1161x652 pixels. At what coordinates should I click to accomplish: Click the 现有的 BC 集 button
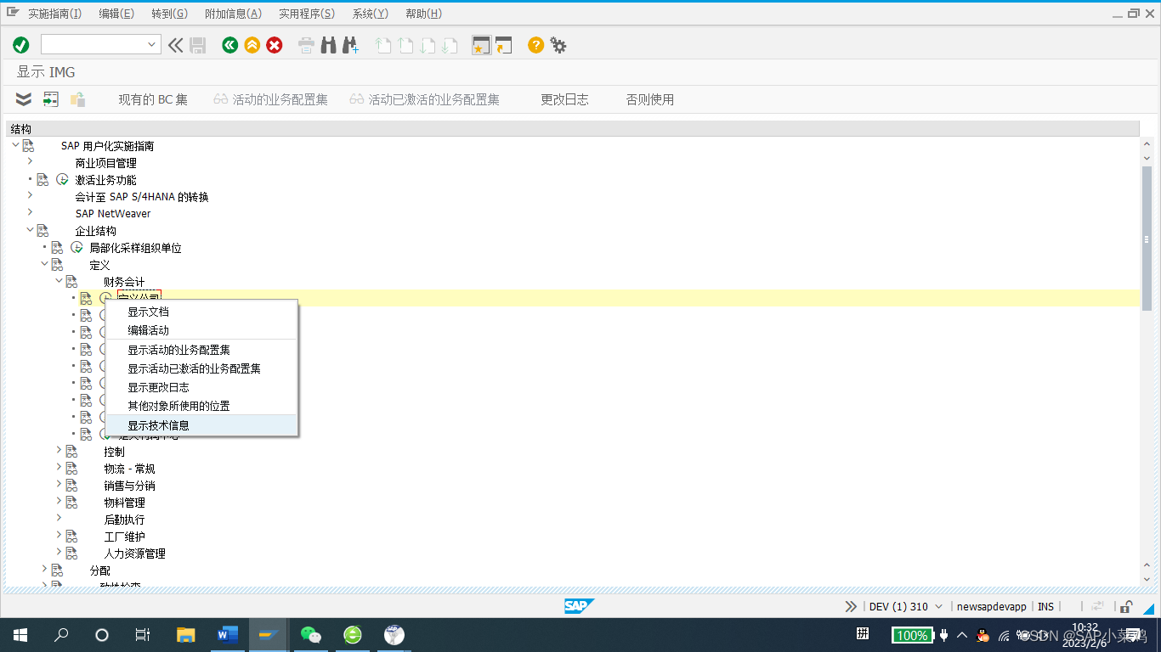click(x=153, y=99)
